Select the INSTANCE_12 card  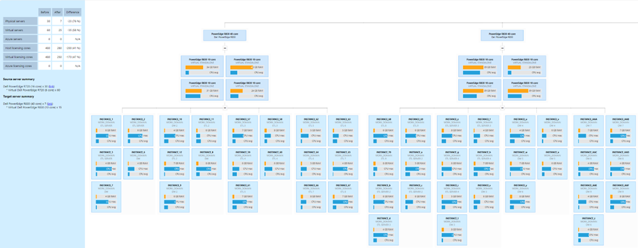(174, 164)
